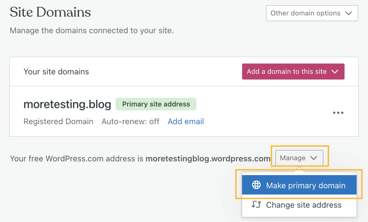Click the Manage the domains connected description
Viewport: 368px width, 222px height.
92,31
